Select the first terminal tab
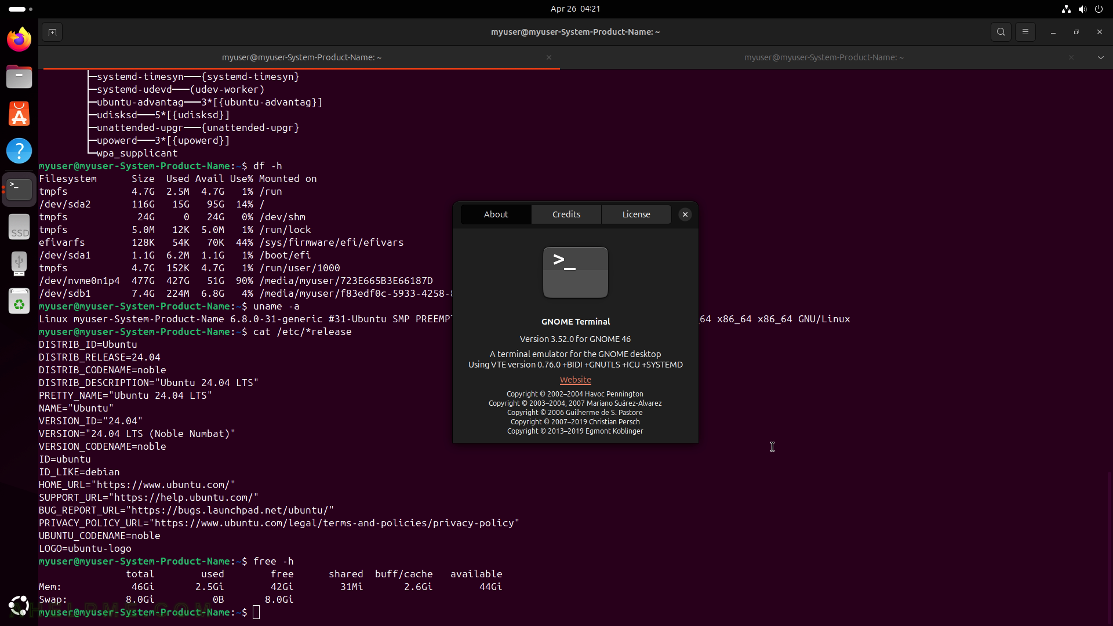Screen dimensions: 1113x626 pos(301,57)
